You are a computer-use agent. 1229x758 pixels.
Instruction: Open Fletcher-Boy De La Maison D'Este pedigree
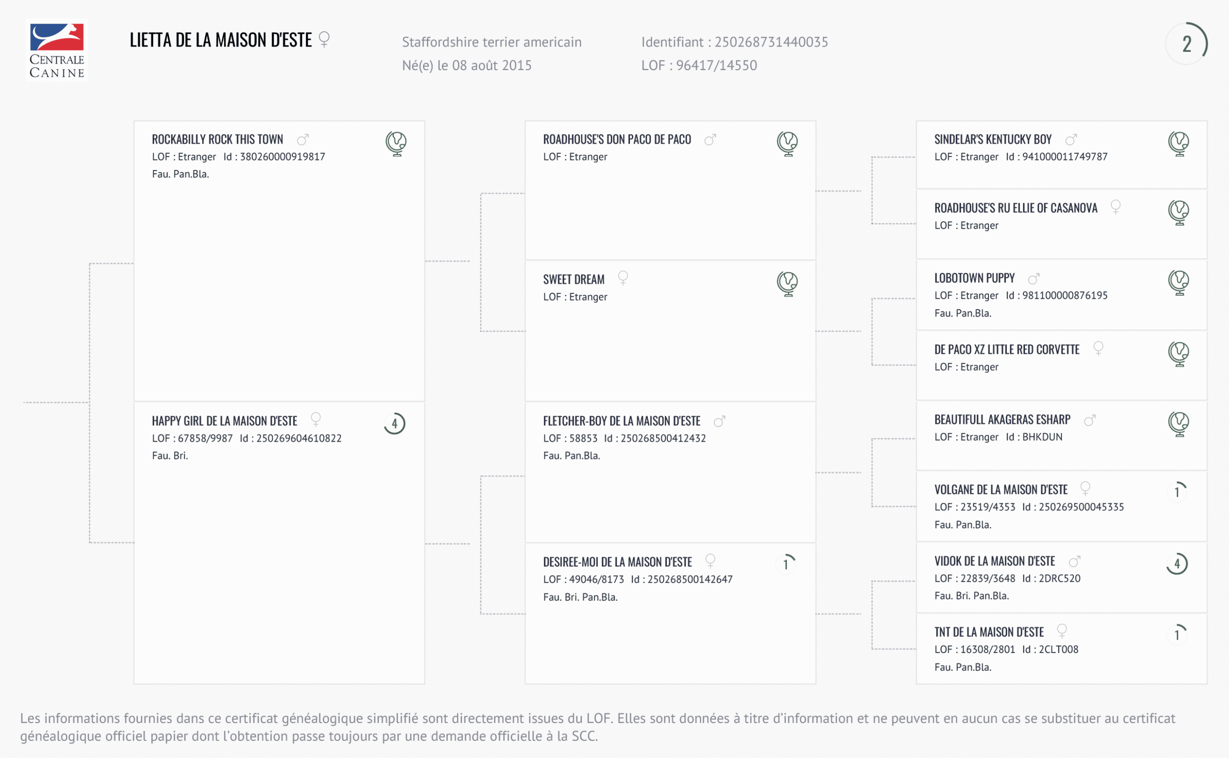pos(622,421)
